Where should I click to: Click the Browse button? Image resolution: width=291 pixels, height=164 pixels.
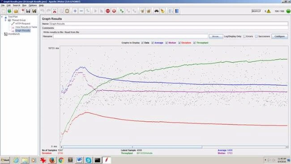point(216,36)
